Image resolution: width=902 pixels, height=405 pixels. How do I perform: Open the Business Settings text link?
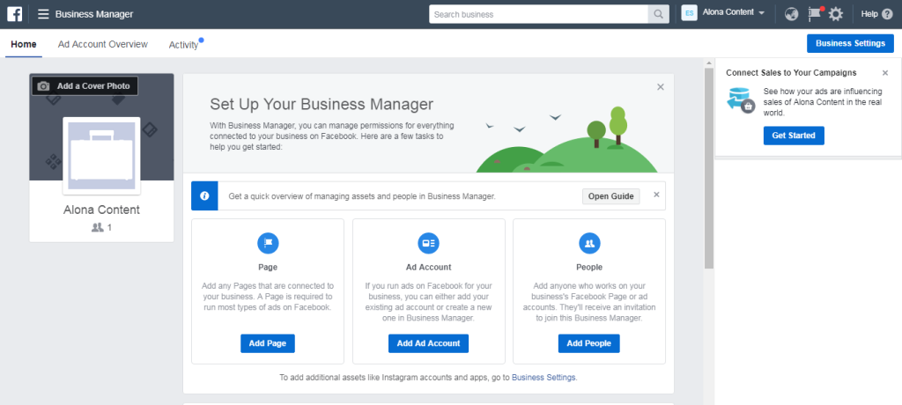click(543, 378)
